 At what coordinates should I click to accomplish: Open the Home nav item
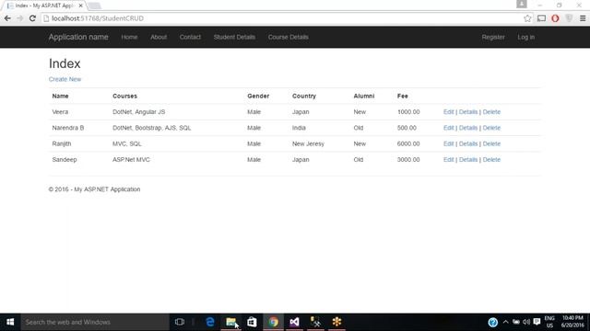pos(129,37)
